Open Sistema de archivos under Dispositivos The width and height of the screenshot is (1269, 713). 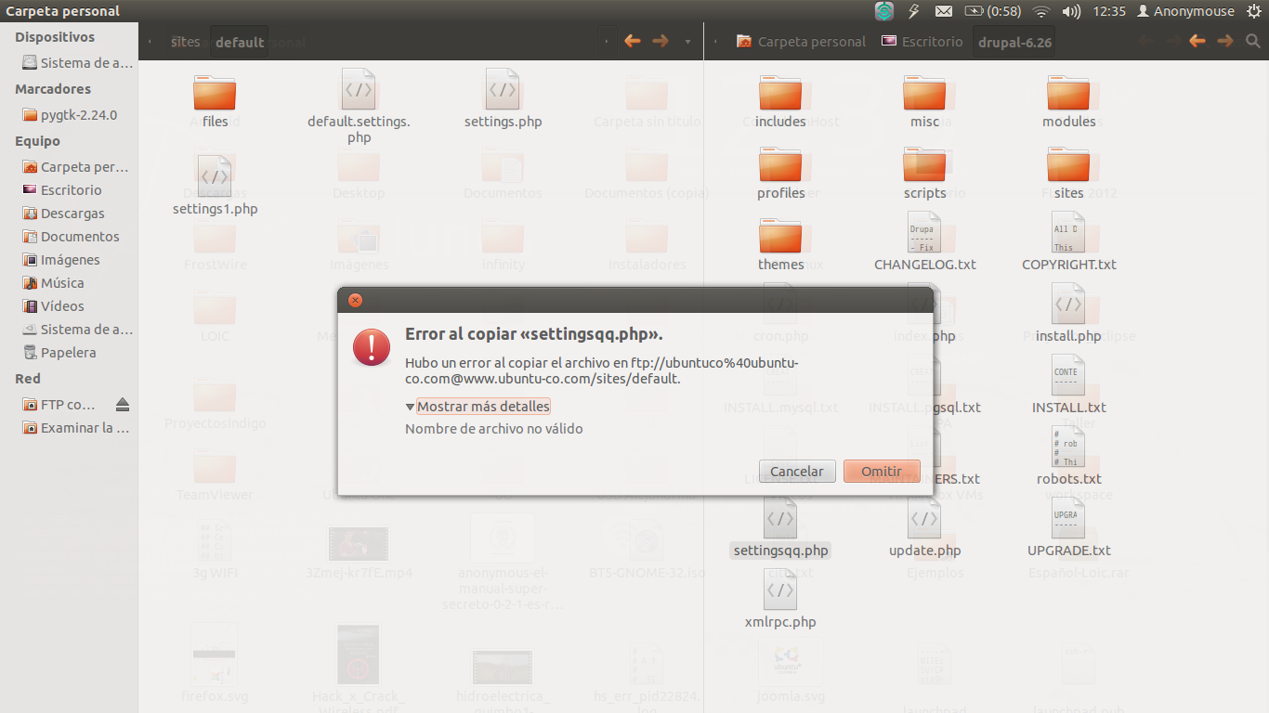click(78, 63)
